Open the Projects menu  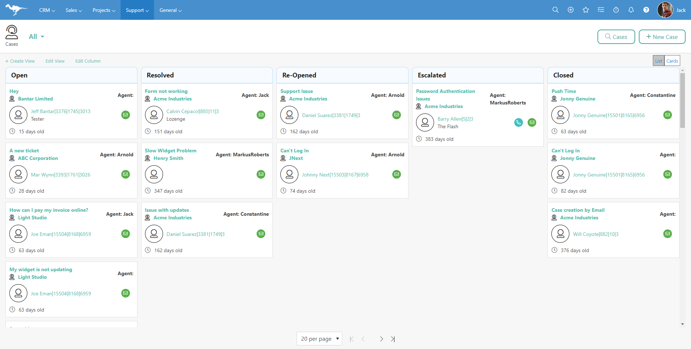click(x=104, y=10)
